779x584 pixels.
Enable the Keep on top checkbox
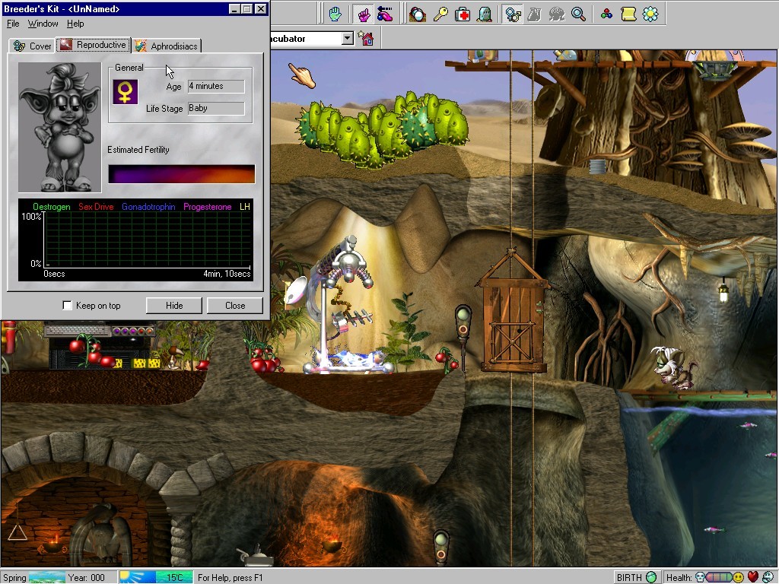(x=67, y=305)
